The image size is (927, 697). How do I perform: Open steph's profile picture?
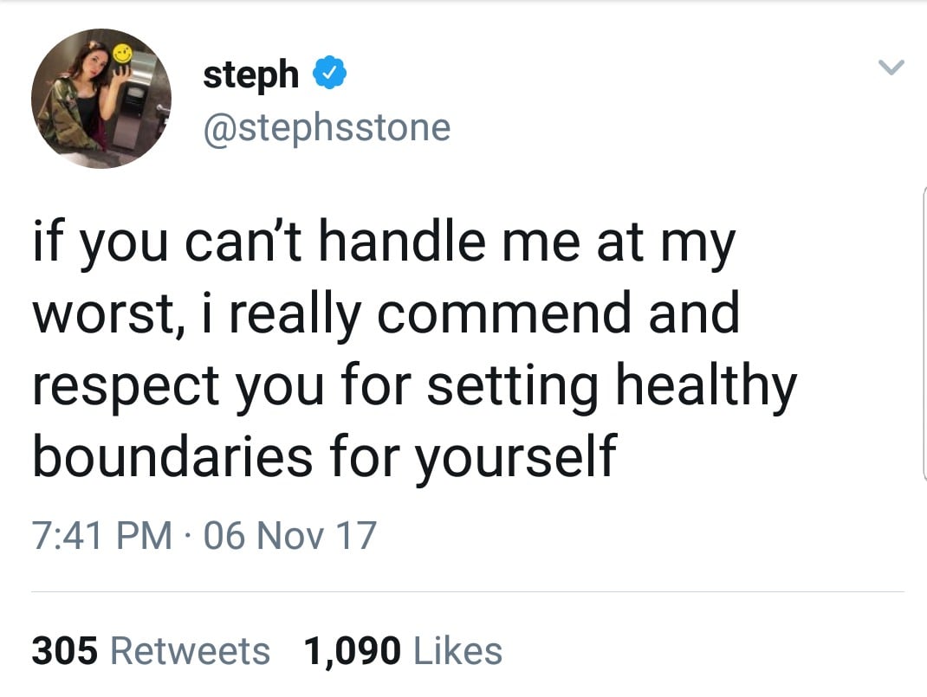pos(101,98)
